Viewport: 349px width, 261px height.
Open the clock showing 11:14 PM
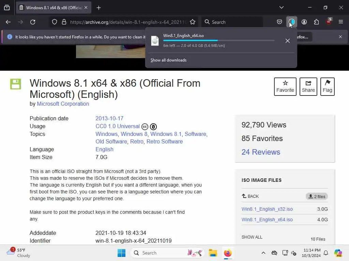(312, 253)
